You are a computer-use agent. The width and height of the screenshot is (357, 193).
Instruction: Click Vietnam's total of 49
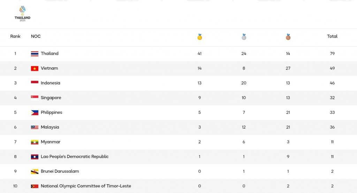tap(332, 69)
